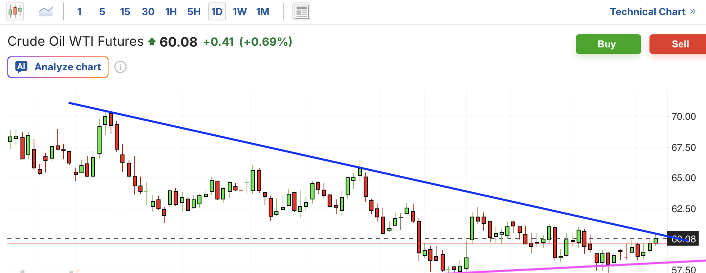Screen dimensions: 706x273
Task: Select the 1M timeframe
Action: click(x=263, y=11)
